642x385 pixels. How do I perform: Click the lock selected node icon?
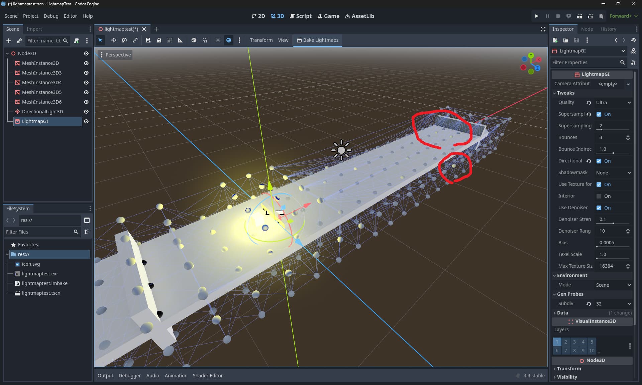pyautogui.click(x=159, y=40)
